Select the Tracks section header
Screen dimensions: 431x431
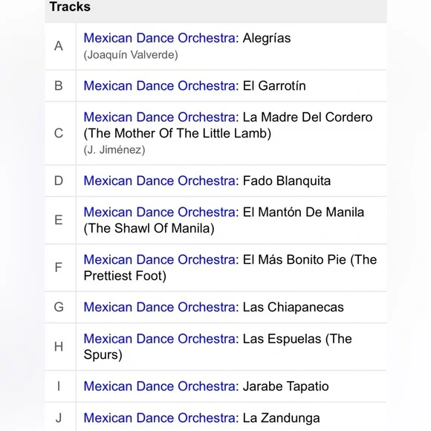click(70, 7)
